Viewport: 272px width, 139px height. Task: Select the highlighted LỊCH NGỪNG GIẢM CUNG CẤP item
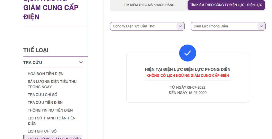(54, 138)
